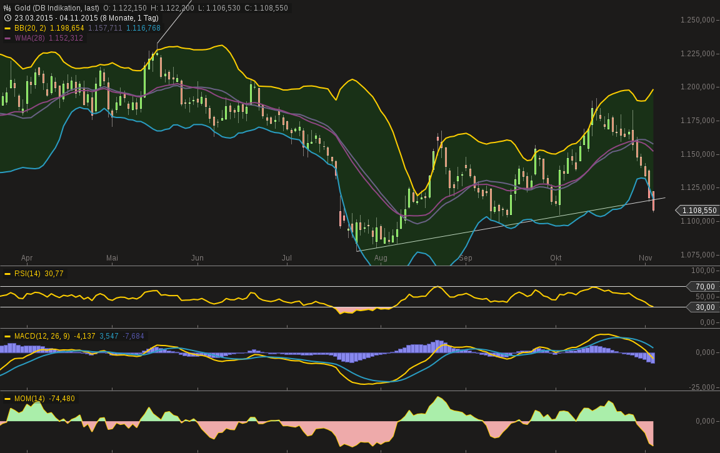Click the Nov label on the time axis
This screenshot has height=453, width=720.
(x=644, y=257)
